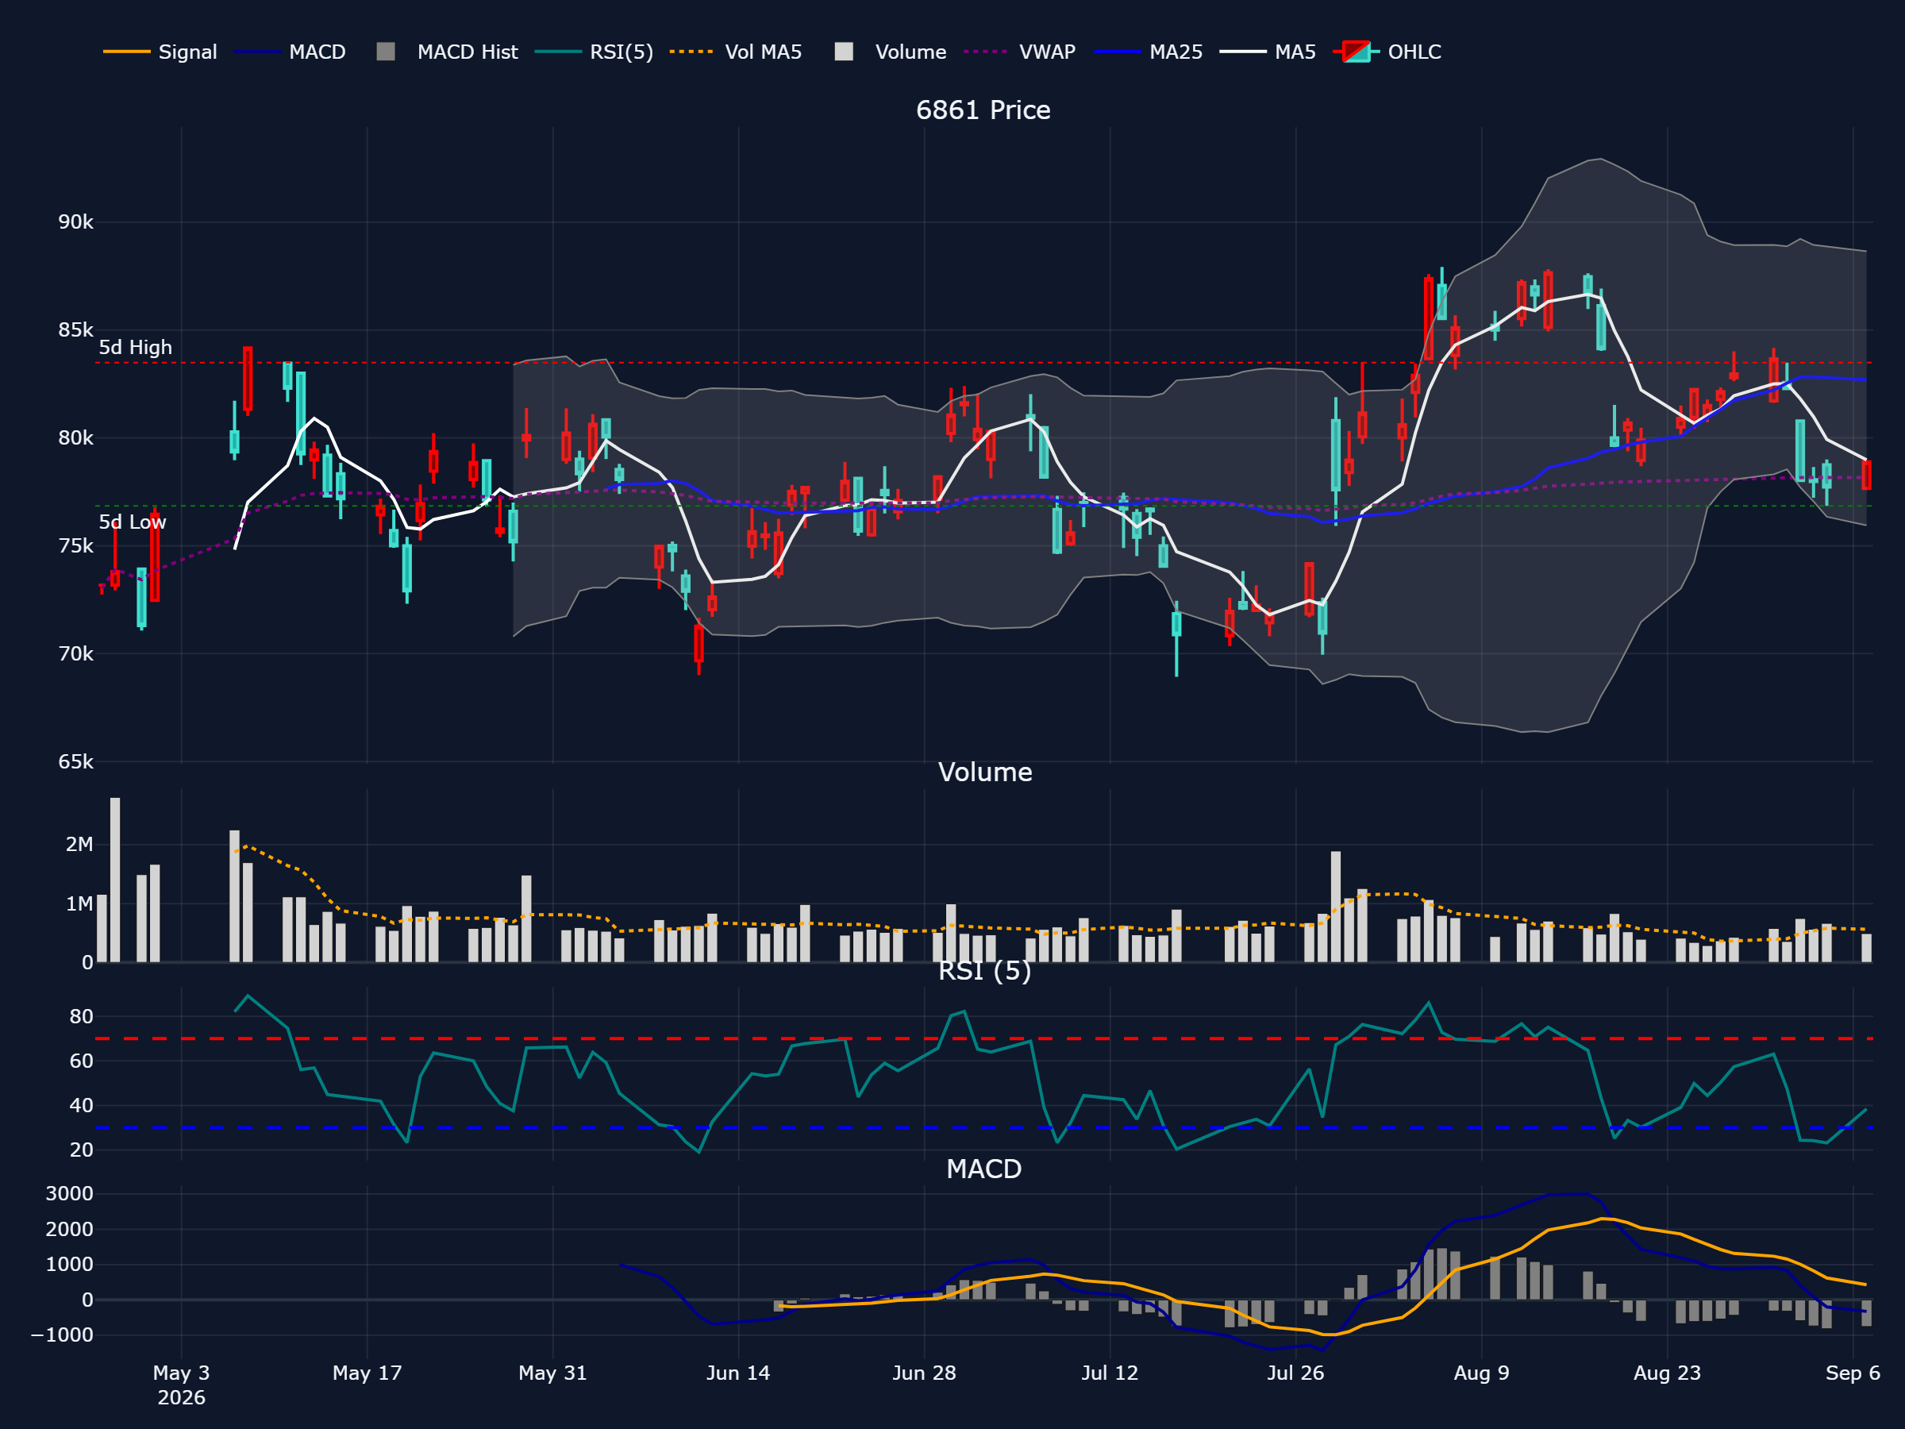The width and height of the screenshot is (1905, 1429).
Task: Toggle the Volume legend entry
Action: (891, 52)
